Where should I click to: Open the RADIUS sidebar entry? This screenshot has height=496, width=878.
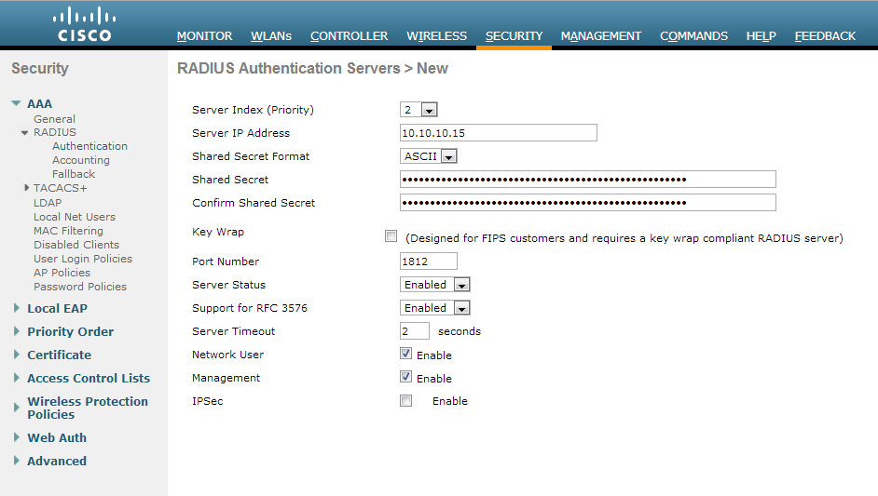pyautogui.click(x=55, y=132)
